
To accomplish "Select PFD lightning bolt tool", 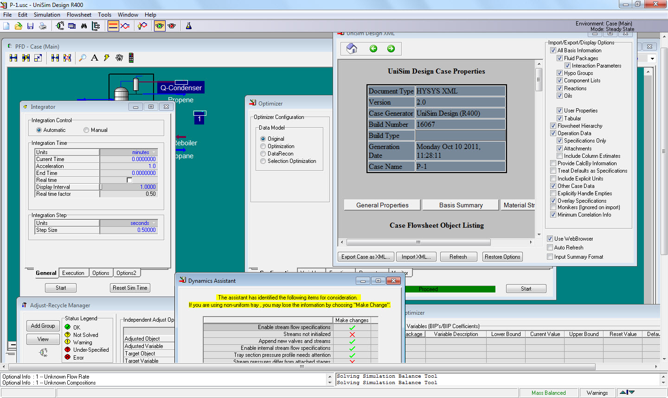I will tap(107, 58).
